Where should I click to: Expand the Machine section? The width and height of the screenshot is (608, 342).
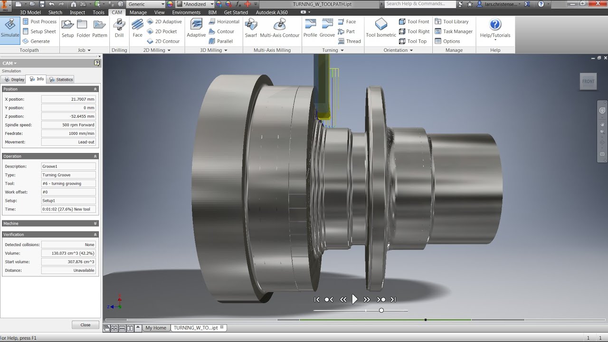[x=95, y=223]
